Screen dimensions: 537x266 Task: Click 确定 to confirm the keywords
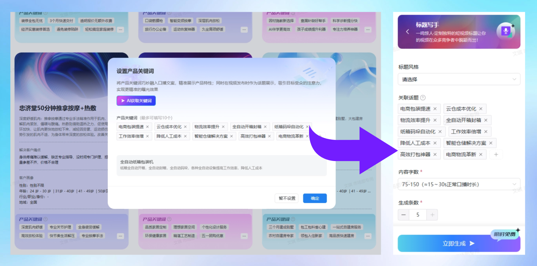click(x=315, y=198)
